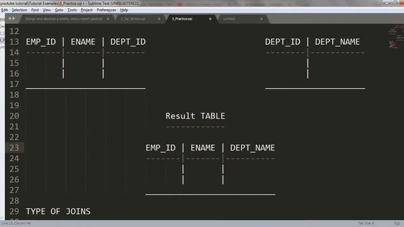Click line number 13 in the gutter
404x227 pixels.
pos(14,42)
